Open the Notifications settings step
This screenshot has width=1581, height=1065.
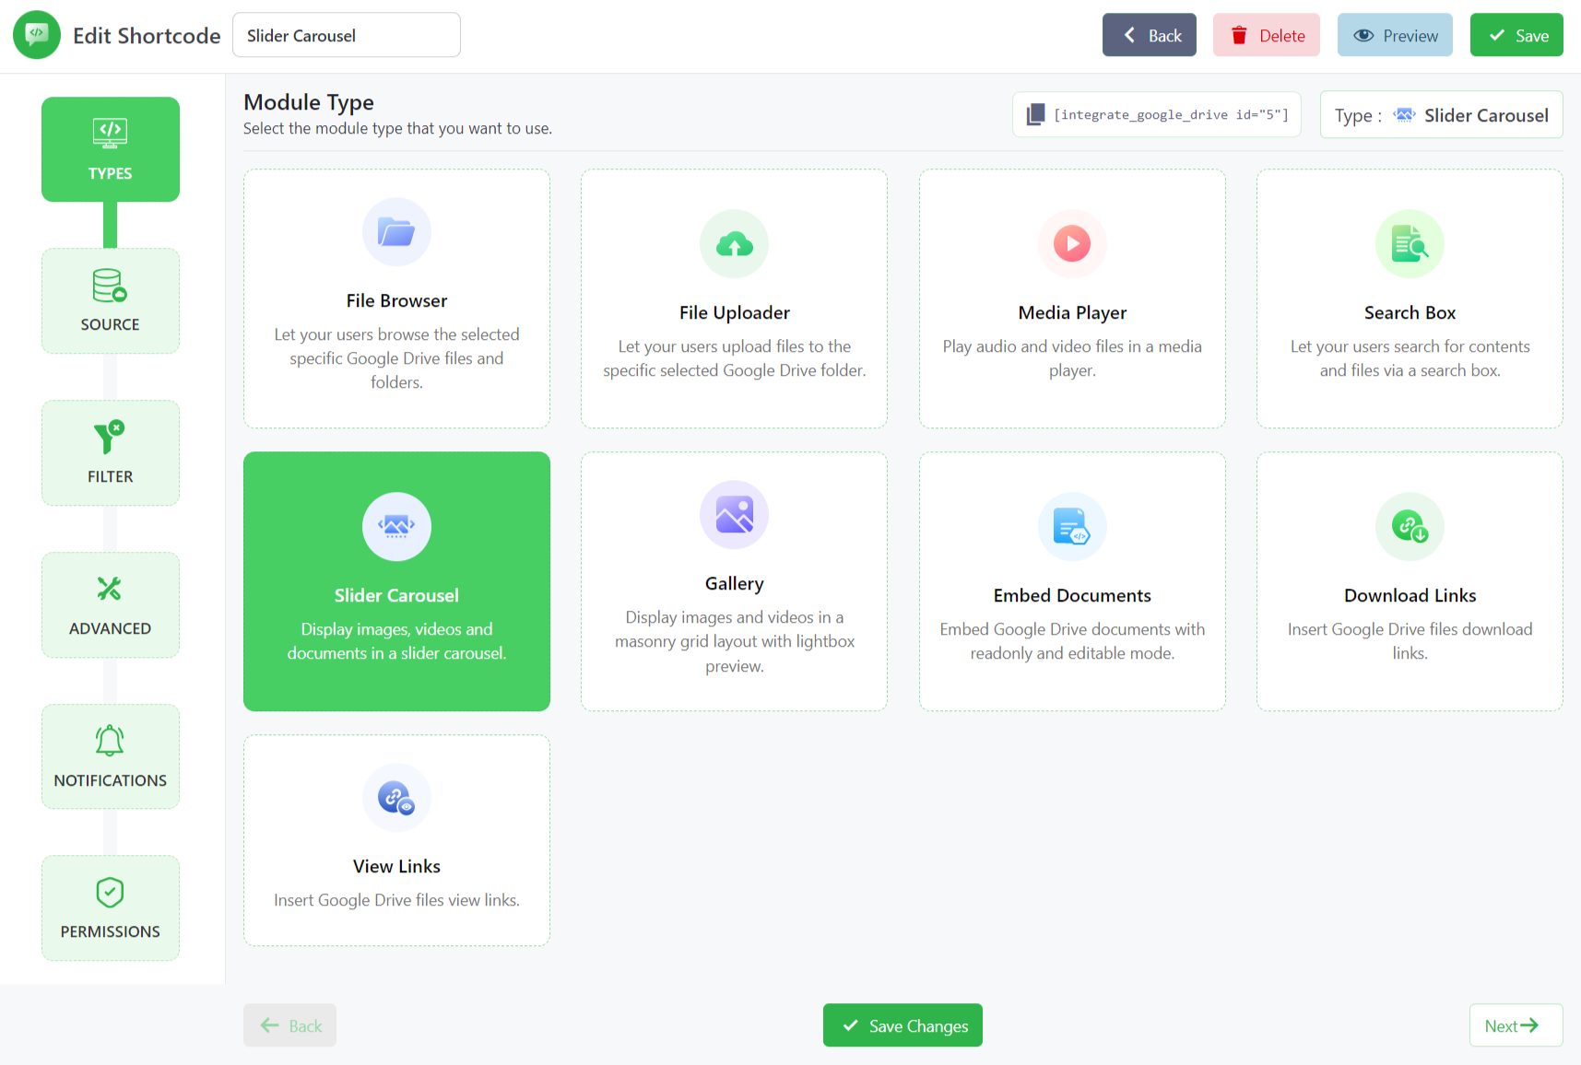(110, 755)
